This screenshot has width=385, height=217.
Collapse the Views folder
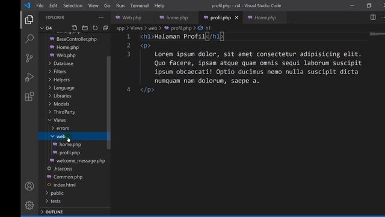[60, 120]
